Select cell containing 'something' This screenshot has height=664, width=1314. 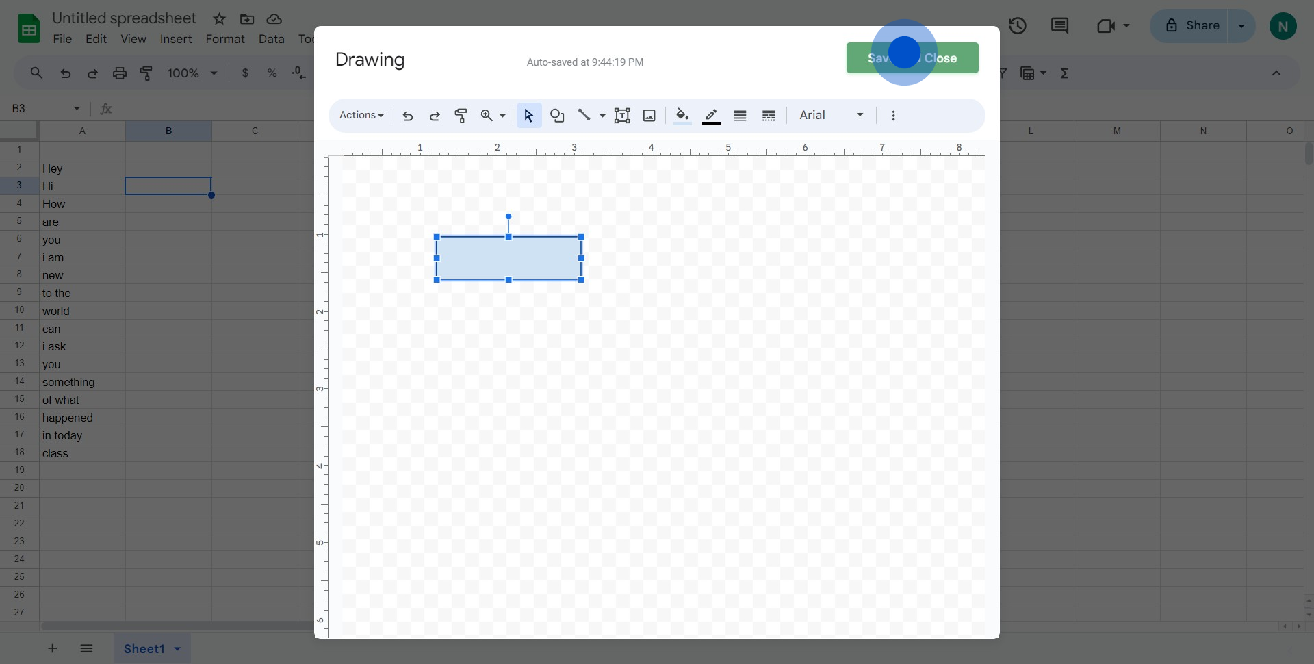pyautogui.click(x=82, y=382)
